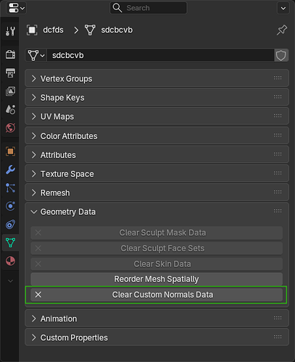
Task: Open the Modifiers wrench tab
Action: [10, 170]
